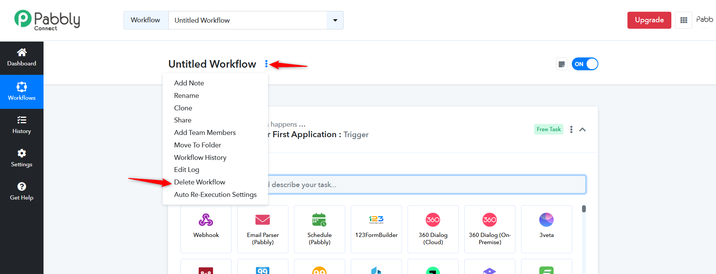Choose Auto Re-Execution Settings from the menu
The image size is (716, 274).
[x=215, y=195]
